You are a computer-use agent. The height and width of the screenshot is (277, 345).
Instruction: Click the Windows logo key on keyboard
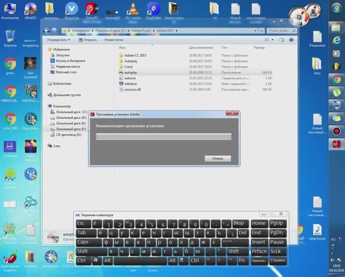pyautogui.click(x=96, y=260)
